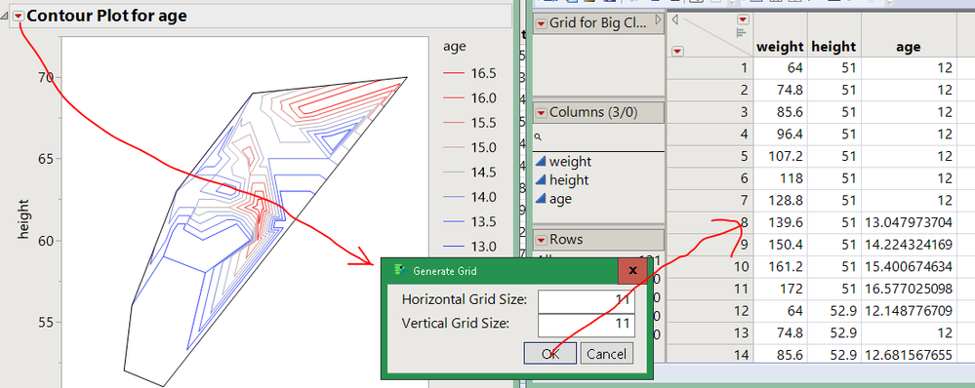The width and height of the screenshot is (975, 388).
Task: Click legend entry 16.0
Action: (x=484, y=98)
